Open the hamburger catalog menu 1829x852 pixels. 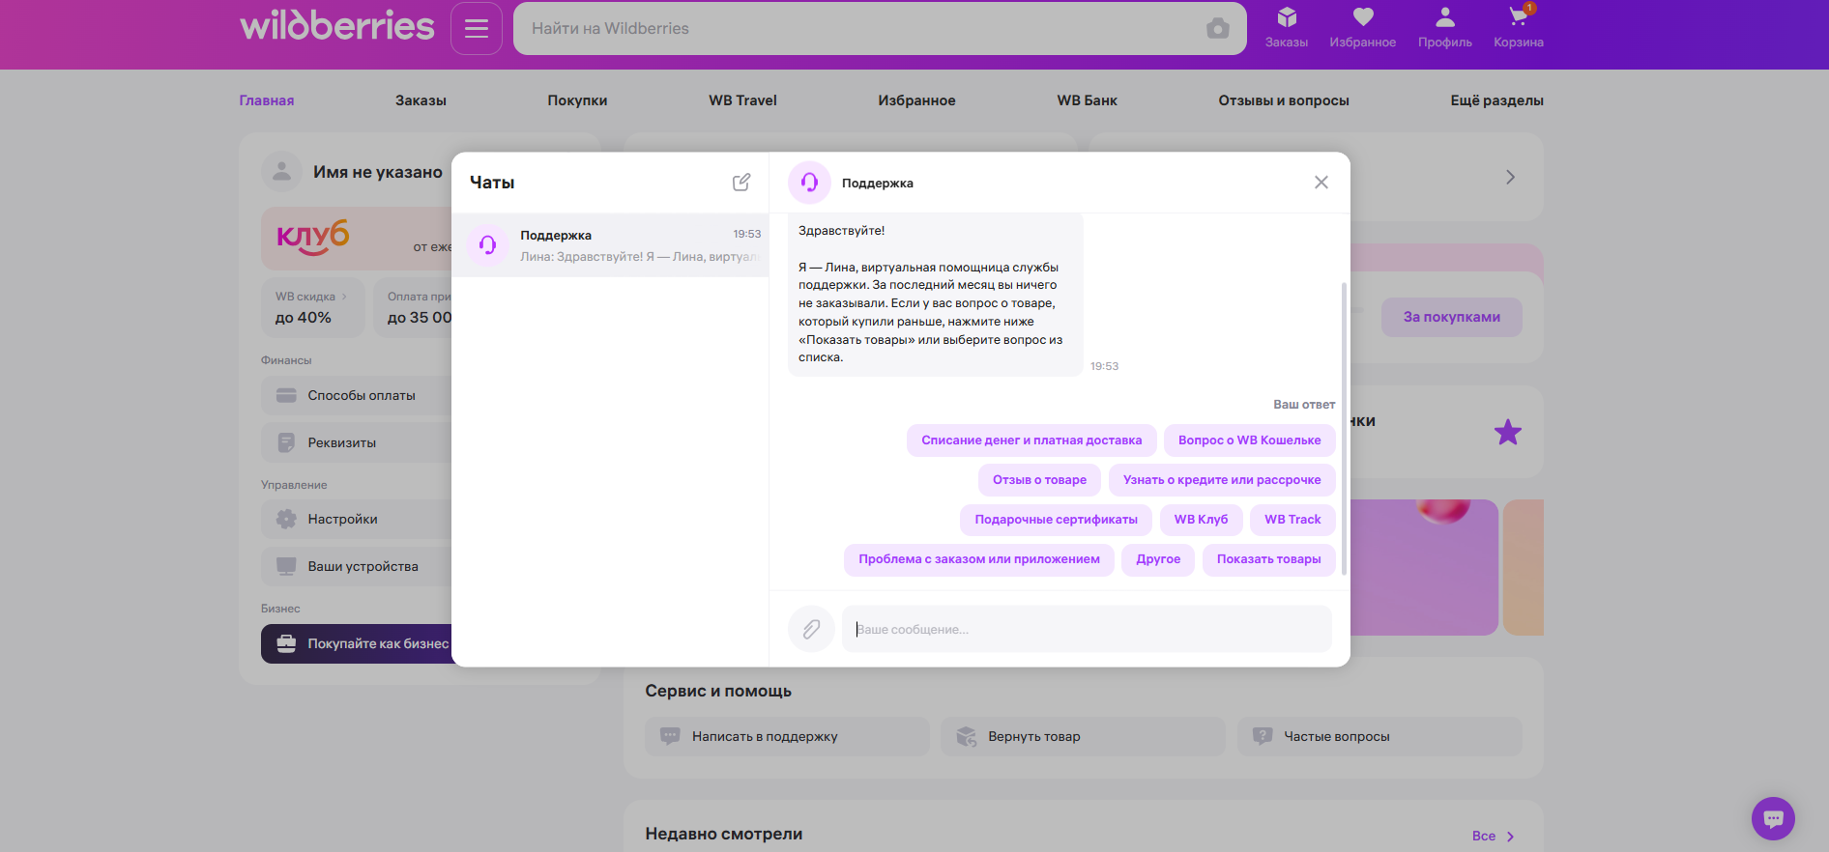tap(476, 28)
